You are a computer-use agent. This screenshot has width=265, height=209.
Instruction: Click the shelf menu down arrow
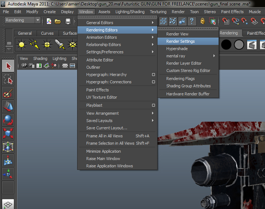[9, 49]
